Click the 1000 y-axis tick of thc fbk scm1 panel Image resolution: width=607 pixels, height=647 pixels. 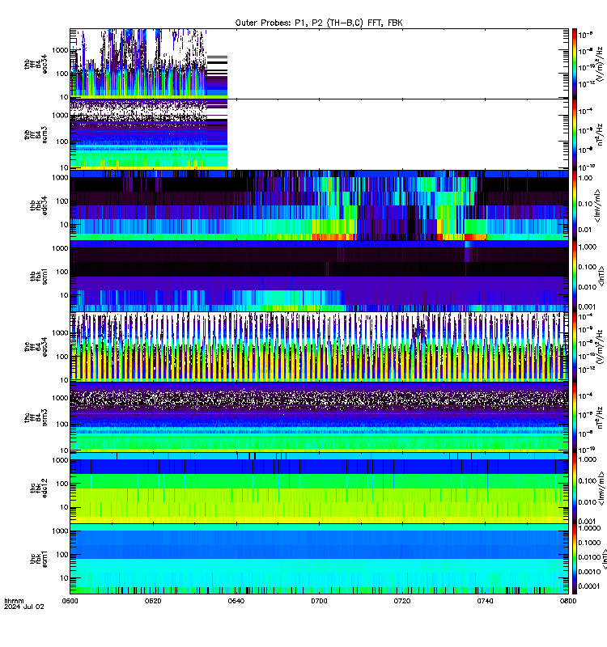[60, 531]
